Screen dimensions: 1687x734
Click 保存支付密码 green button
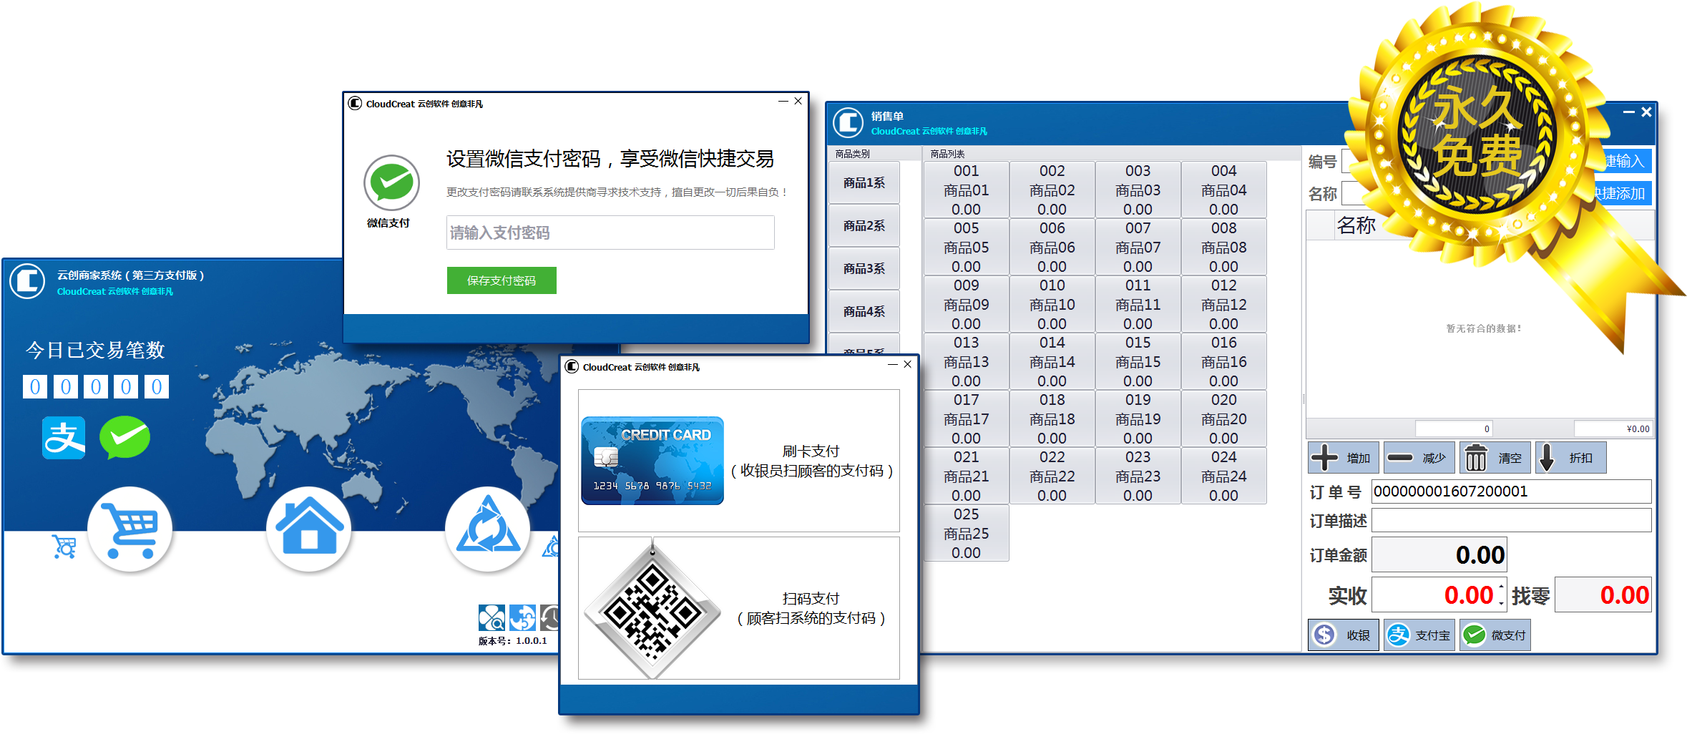click(x=501, y=280)
